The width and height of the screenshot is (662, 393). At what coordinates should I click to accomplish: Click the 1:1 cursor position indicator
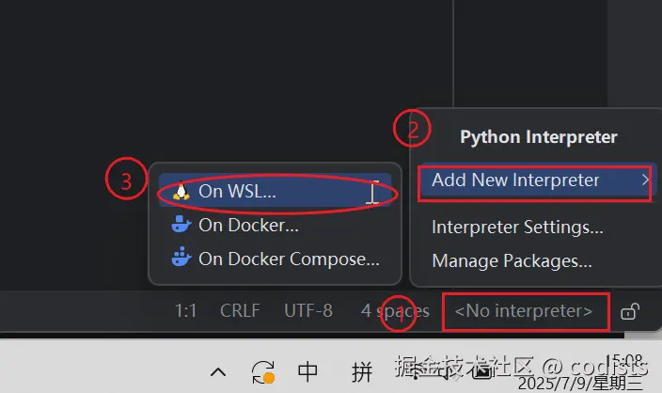185,311
